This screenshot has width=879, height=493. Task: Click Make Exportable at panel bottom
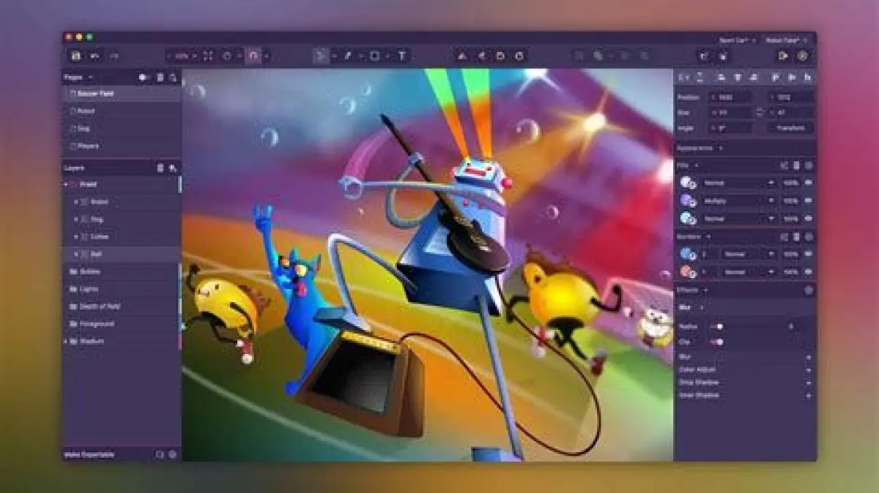pyautogui.click(x=89, y=454)
